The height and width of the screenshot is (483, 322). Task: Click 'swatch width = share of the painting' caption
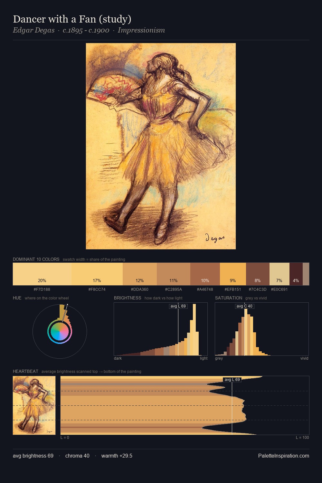pyautogui.click(x=94, y=260)
